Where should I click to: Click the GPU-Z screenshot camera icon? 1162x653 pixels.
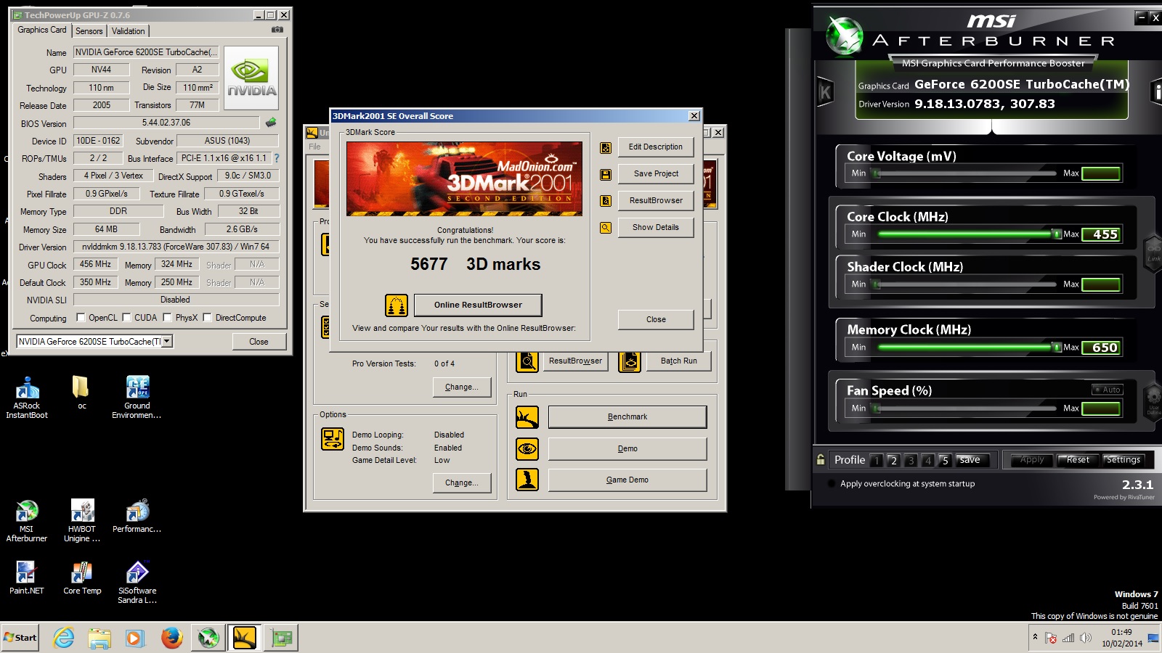(277, 30)
